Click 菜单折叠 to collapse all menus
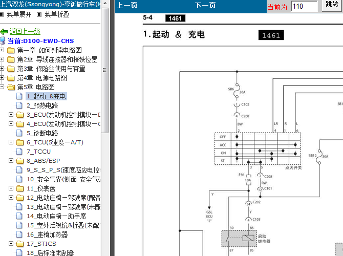 tap(57, 15)
